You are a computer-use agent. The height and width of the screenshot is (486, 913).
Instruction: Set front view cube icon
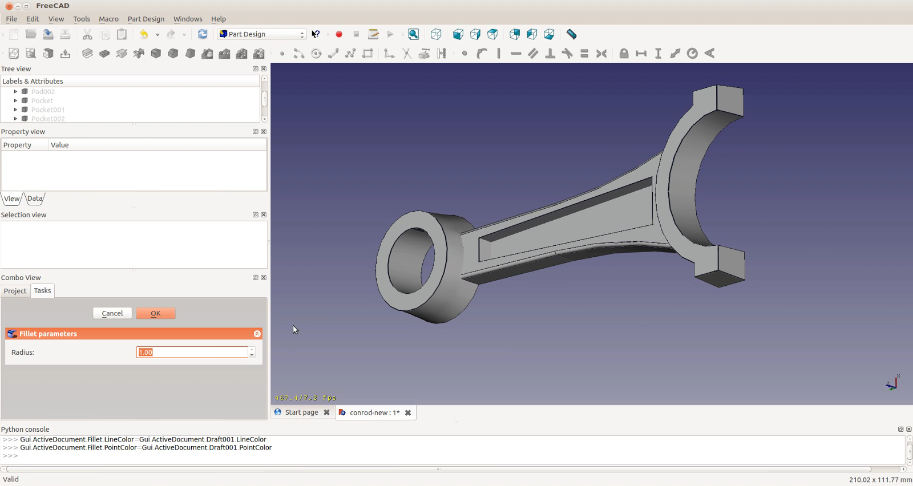coord(458,34)
